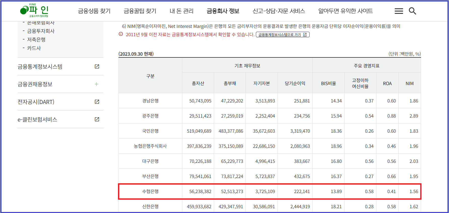The image size is (449, 213).
Task: Click 신한은행 total assets 459,933,682
Action: 199,206
